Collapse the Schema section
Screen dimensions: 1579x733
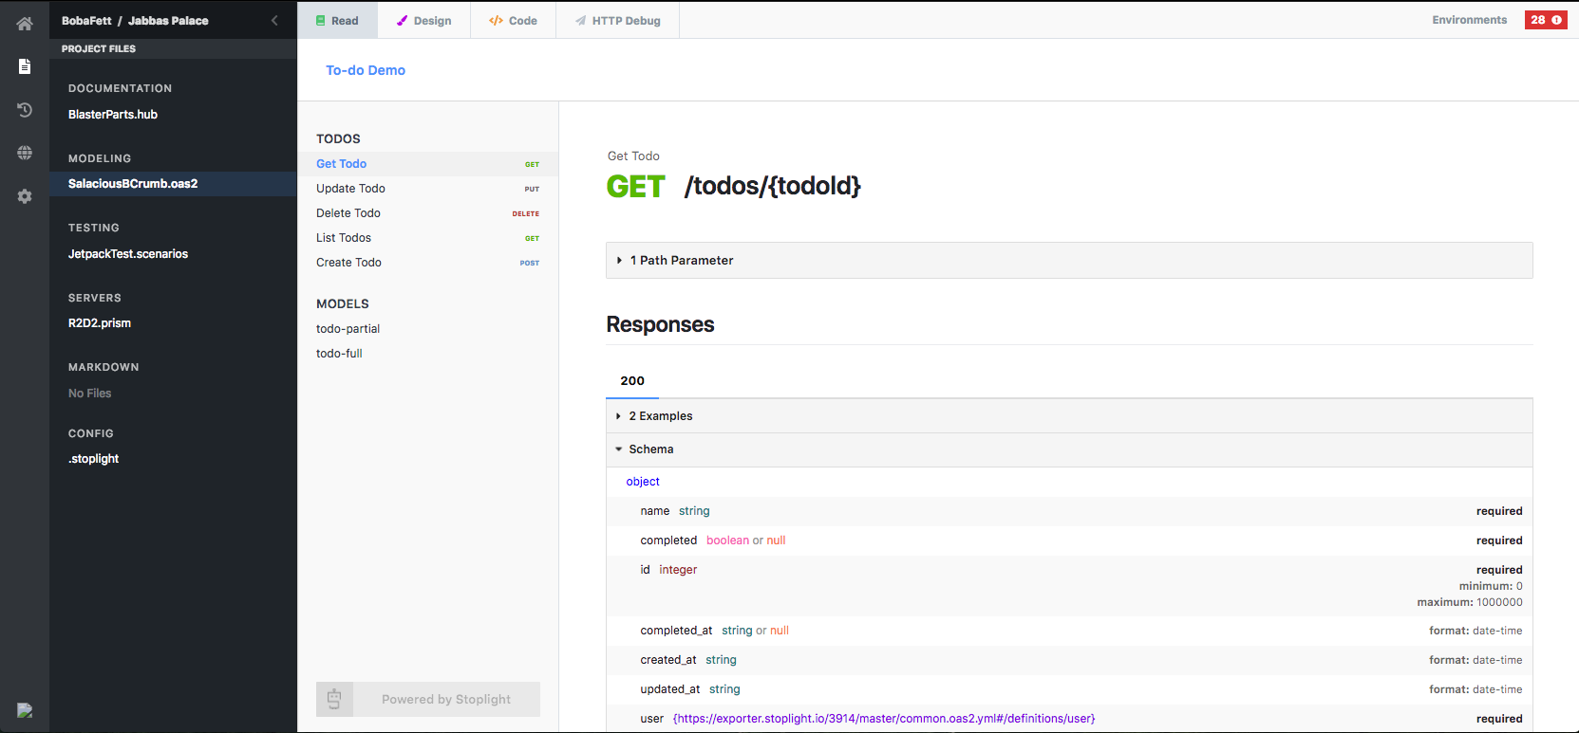tap(650, 449)
